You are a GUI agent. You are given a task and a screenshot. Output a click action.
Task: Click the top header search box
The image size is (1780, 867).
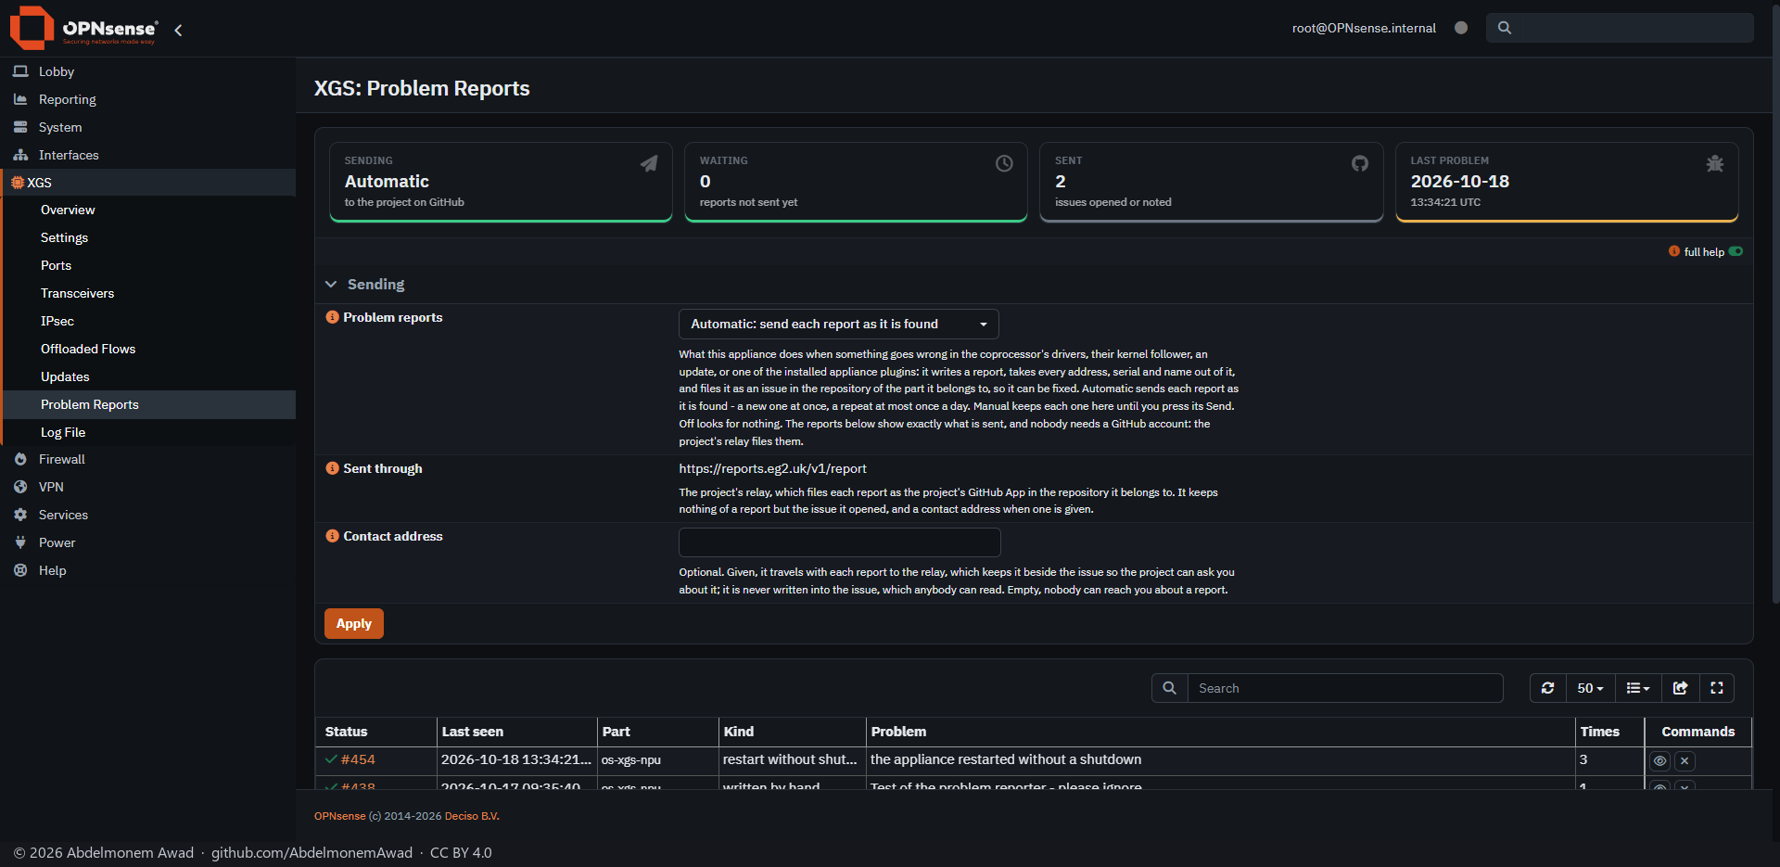coord(1620,28)
